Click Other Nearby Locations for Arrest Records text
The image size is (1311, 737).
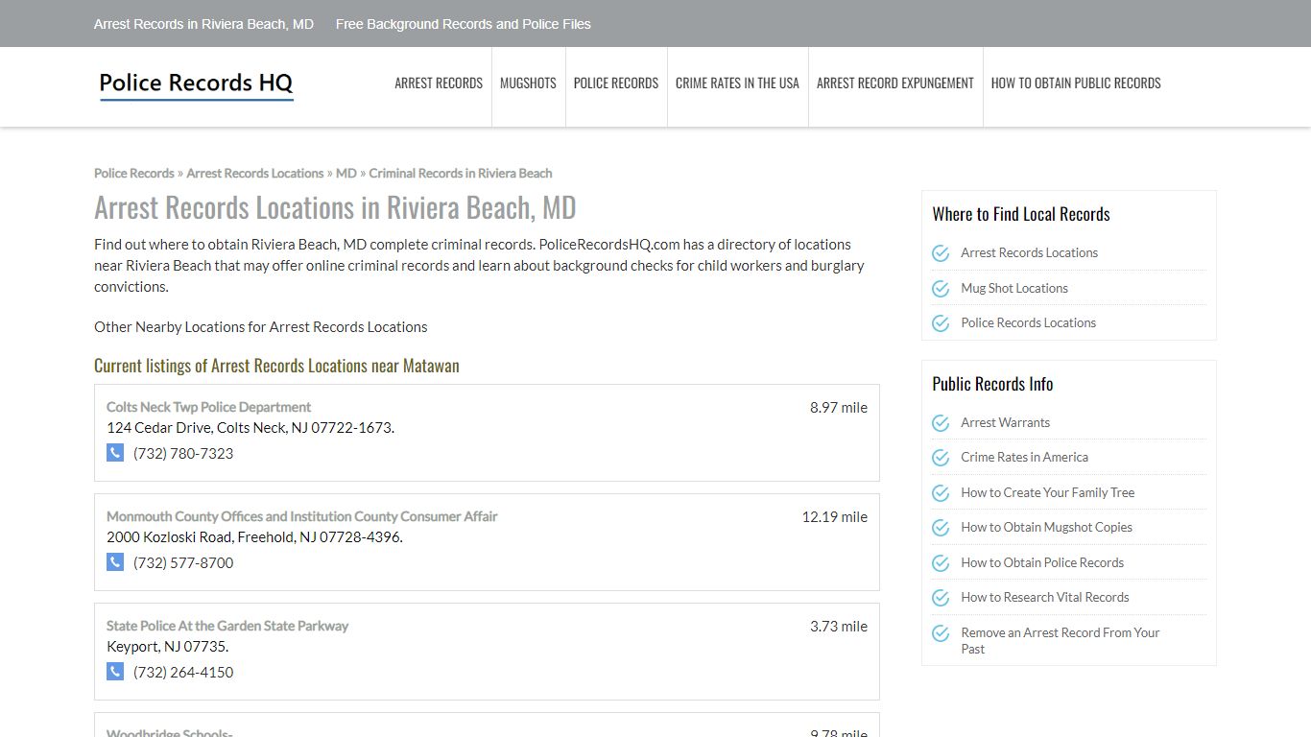[x=261, y=326]
